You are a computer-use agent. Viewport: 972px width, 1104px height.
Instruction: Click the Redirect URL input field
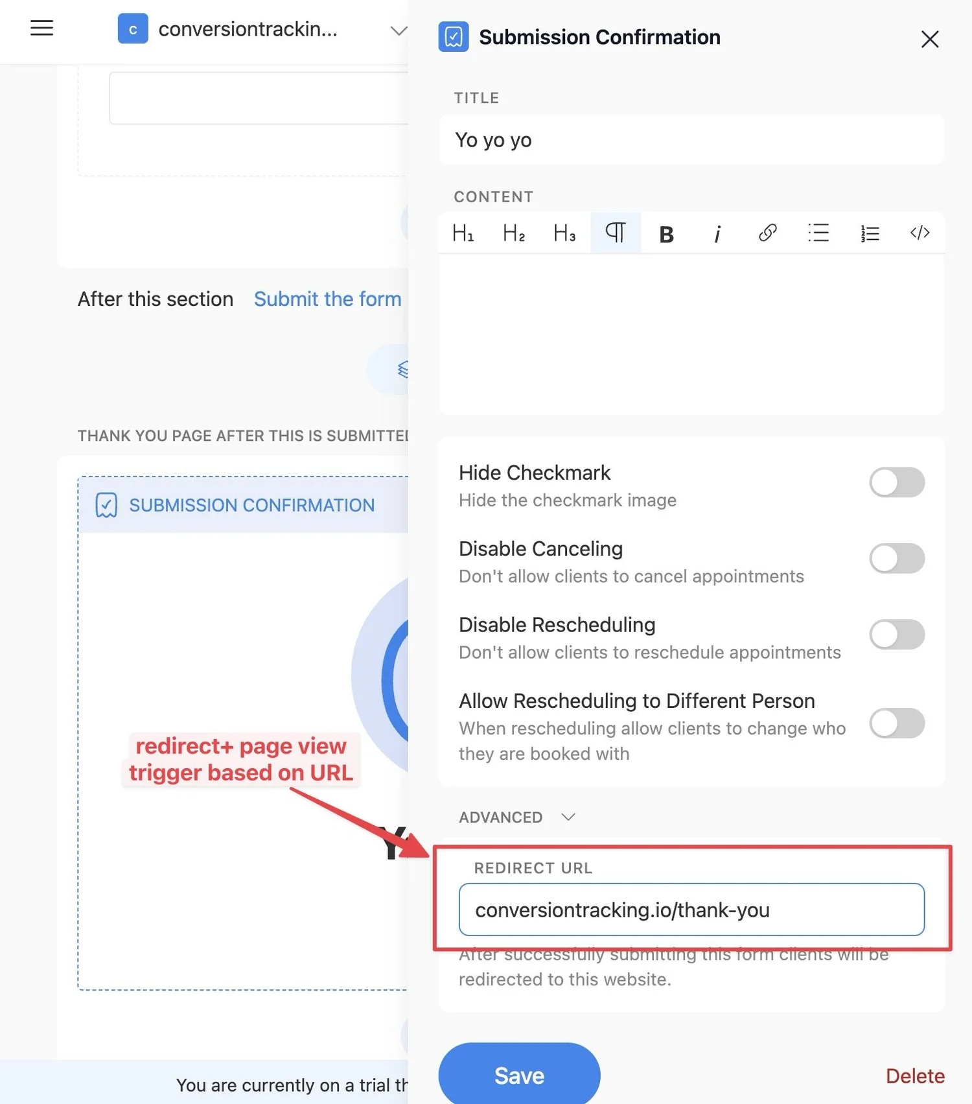click(691, 910)
